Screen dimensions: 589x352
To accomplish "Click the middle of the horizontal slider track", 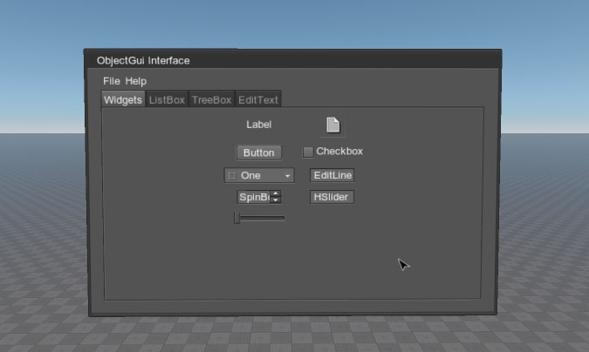I will click(260, 218).
